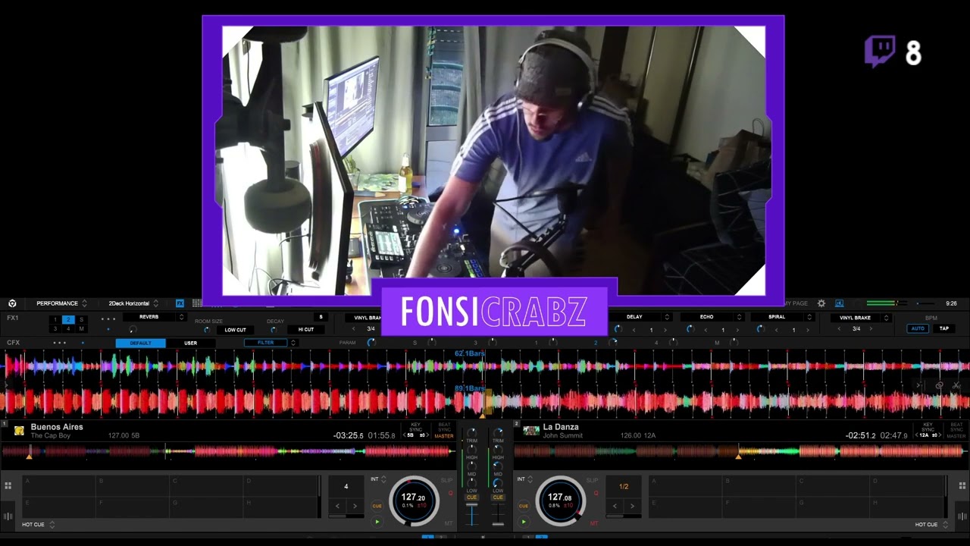Viewport: 970px width, 546px height.
Task: Double deck 2 loop size arrow
Action: coord(632,506)
